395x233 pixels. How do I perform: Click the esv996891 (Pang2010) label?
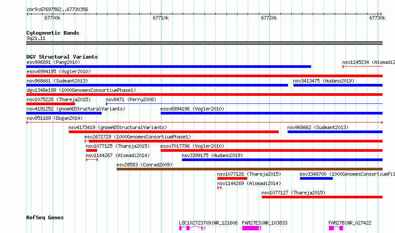point(53,62)
